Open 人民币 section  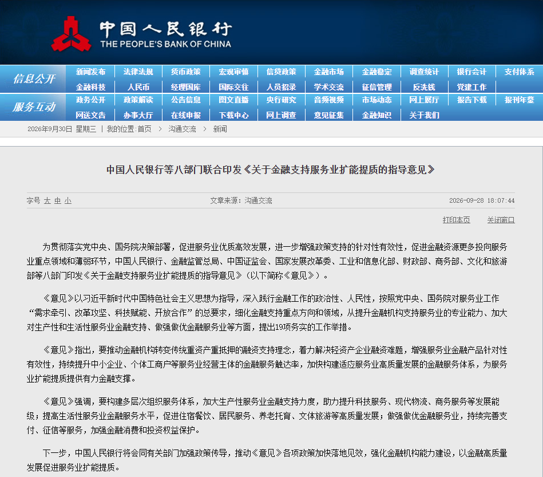point(138,87)
